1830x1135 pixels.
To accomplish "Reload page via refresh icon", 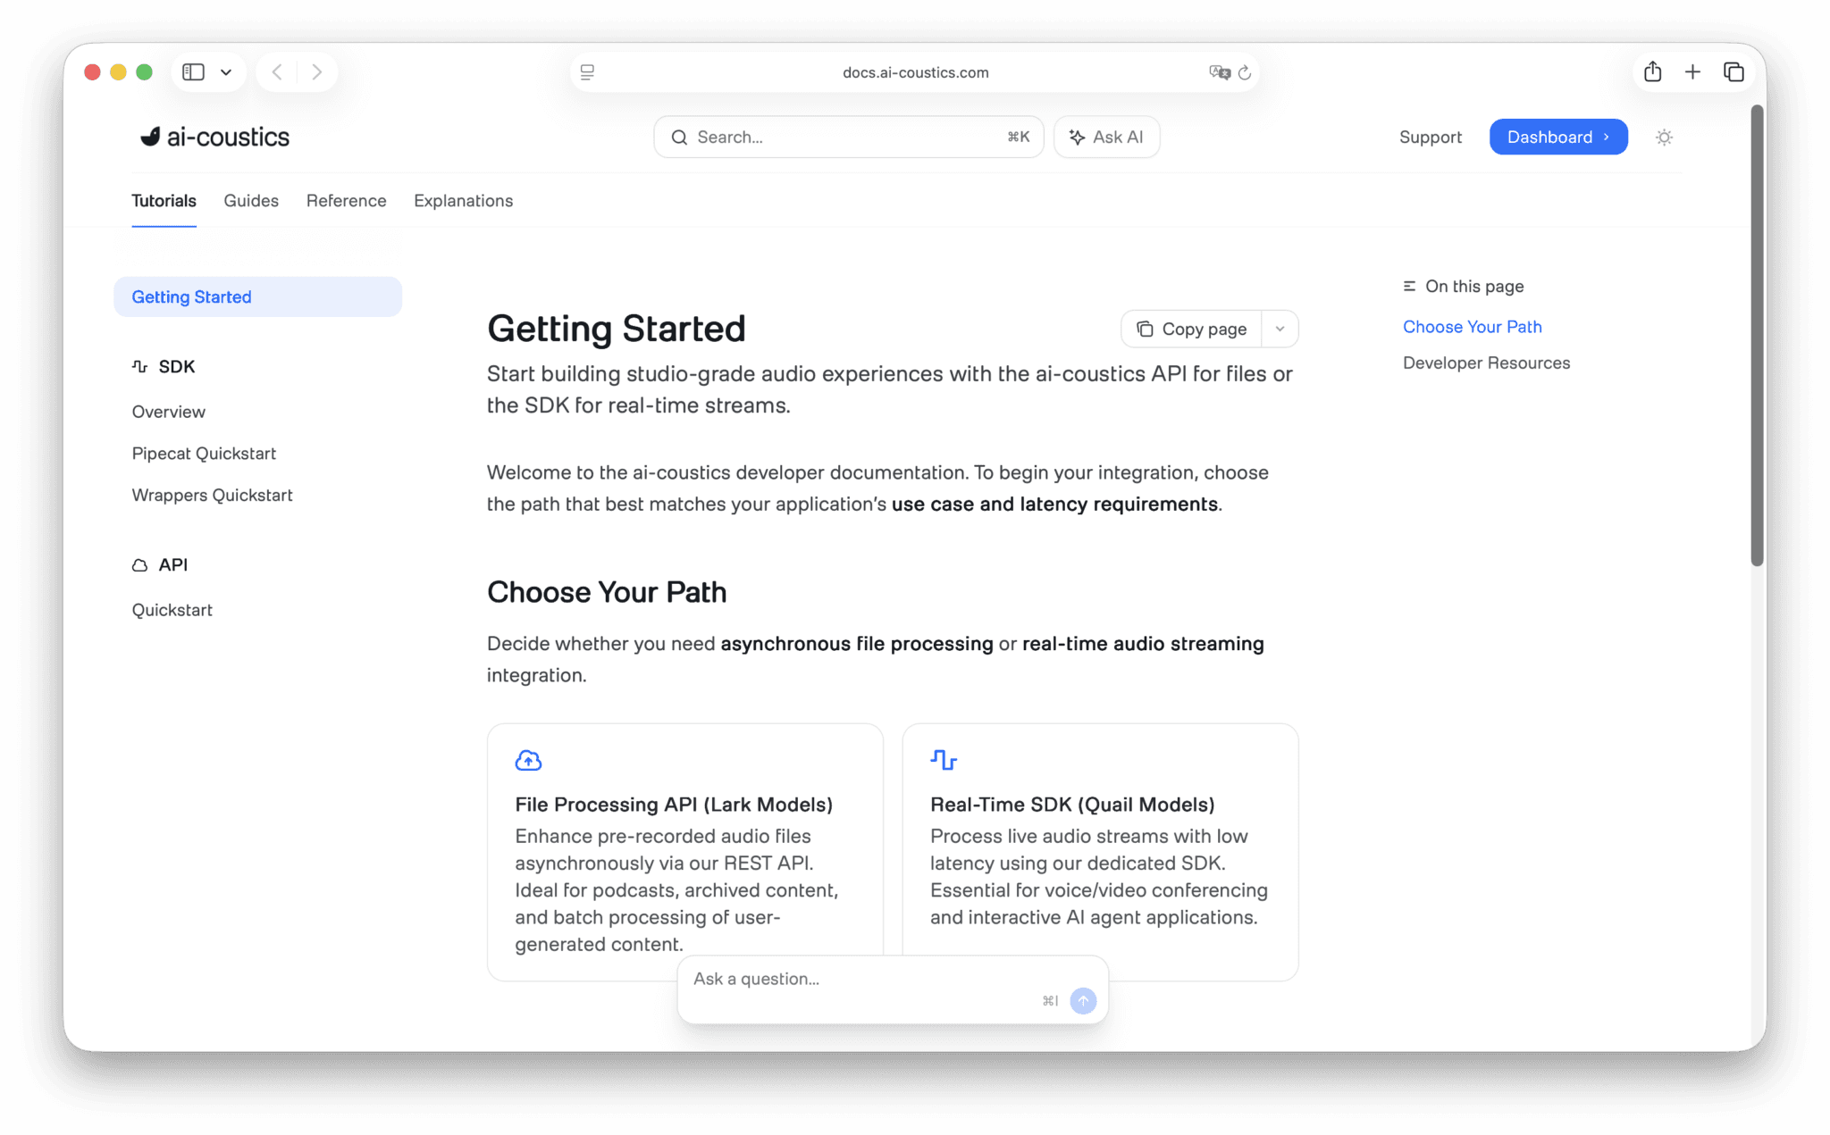I will tap(1245, 73).
